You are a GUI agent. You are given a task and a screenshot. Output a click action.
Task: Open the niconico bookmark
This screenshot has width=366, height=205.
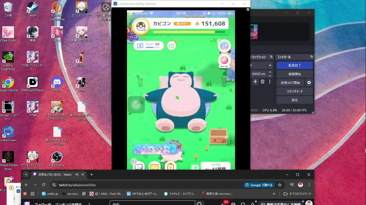pos(70,194)
